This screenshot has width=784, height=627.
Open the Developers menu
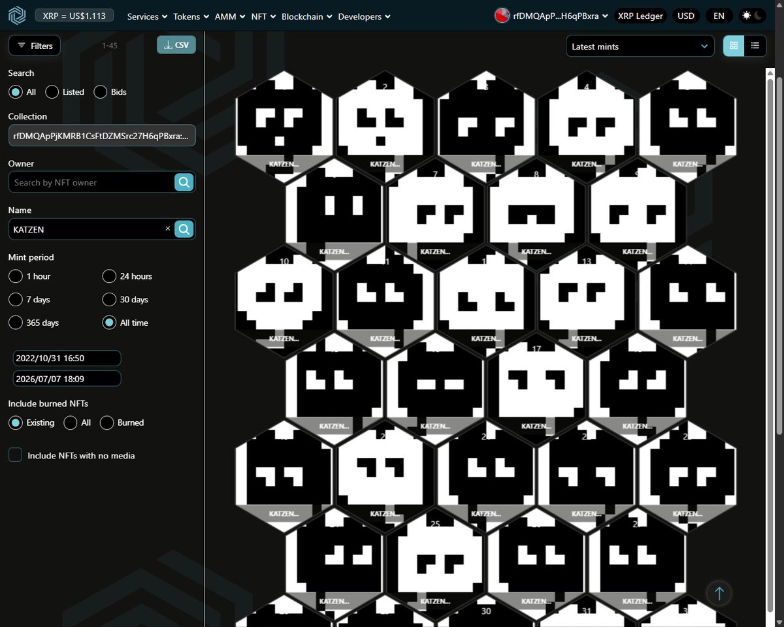tap(365, 16)
